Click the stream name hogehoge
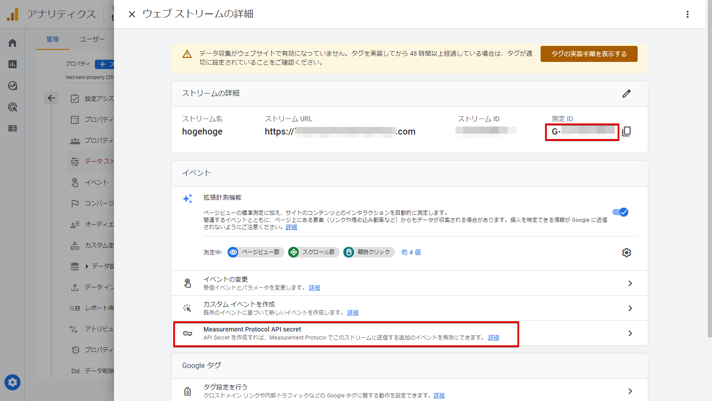 click(202, 131)
